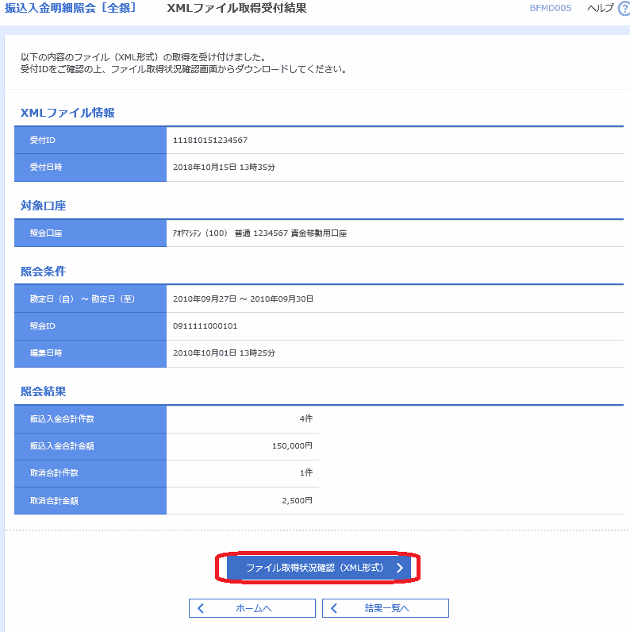
Task: Go back with the ホームへ button
Action: [x=252, y=608]
